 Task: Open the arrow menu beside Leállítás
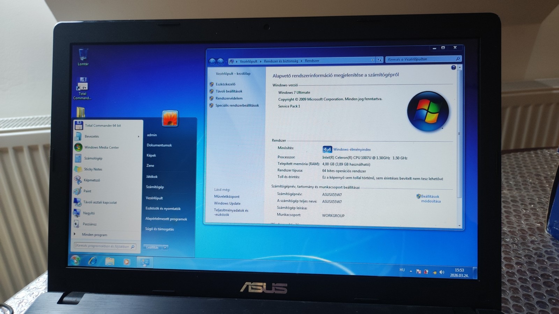click(x=165, y=247)
